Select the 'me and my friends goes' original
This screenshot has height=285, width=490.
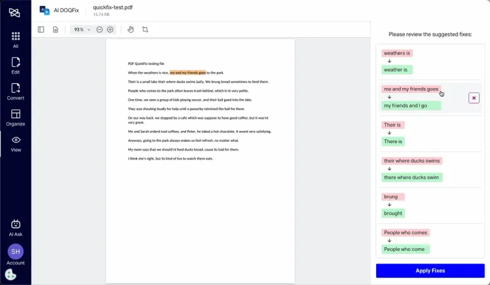coord(411,89)
